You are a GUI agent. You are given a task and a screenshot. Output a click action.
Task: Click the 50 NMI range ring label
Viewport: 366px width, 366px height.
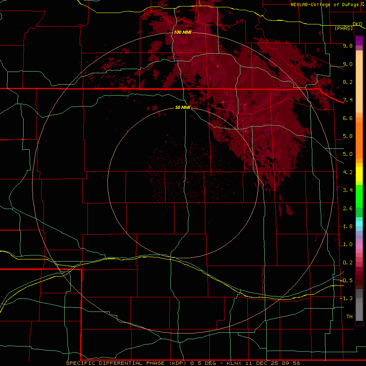183,107
